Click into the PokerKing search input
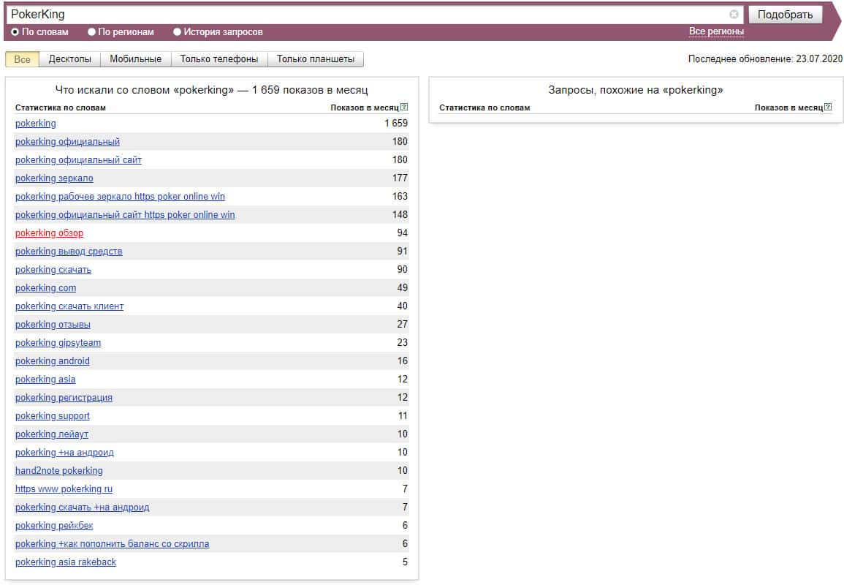Screen dimensions: 844x585 pos(365,15)
